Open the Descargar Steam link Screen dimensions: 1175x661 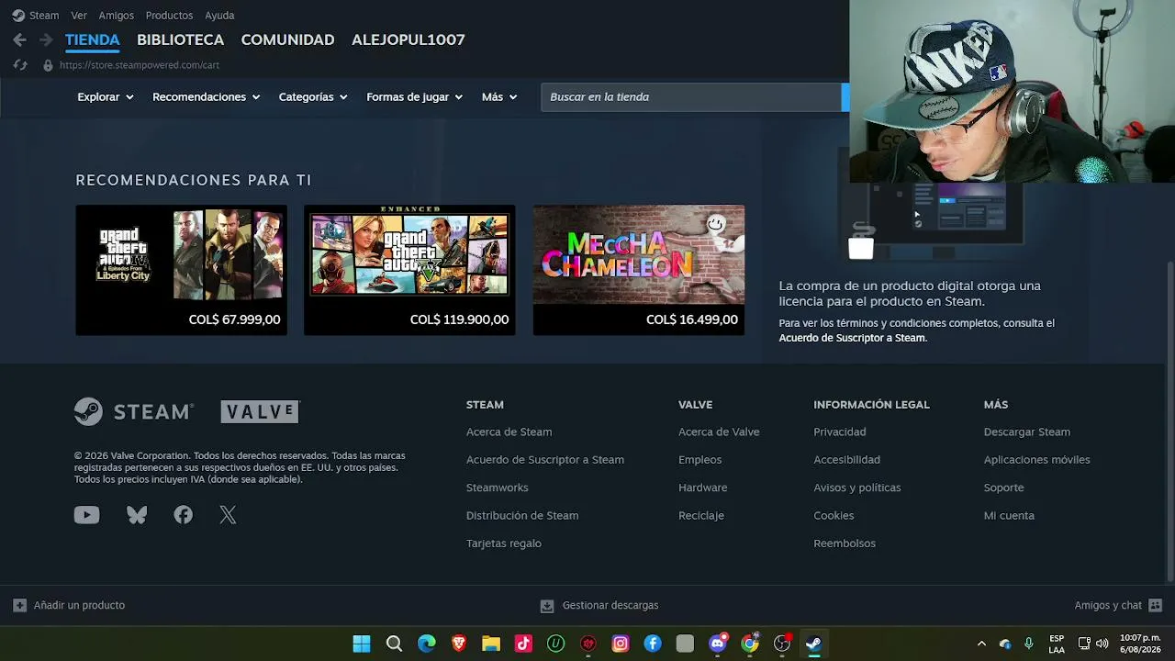1027,431
